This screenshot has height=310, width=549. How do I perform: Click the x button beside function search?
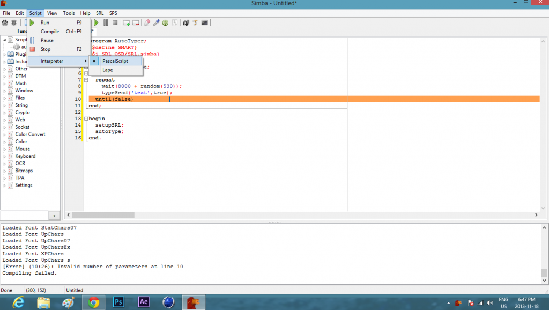click(x=54, y=216)
